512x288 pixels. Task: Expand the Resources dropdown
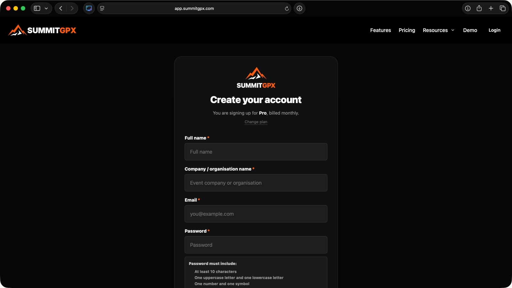(438, 30)
